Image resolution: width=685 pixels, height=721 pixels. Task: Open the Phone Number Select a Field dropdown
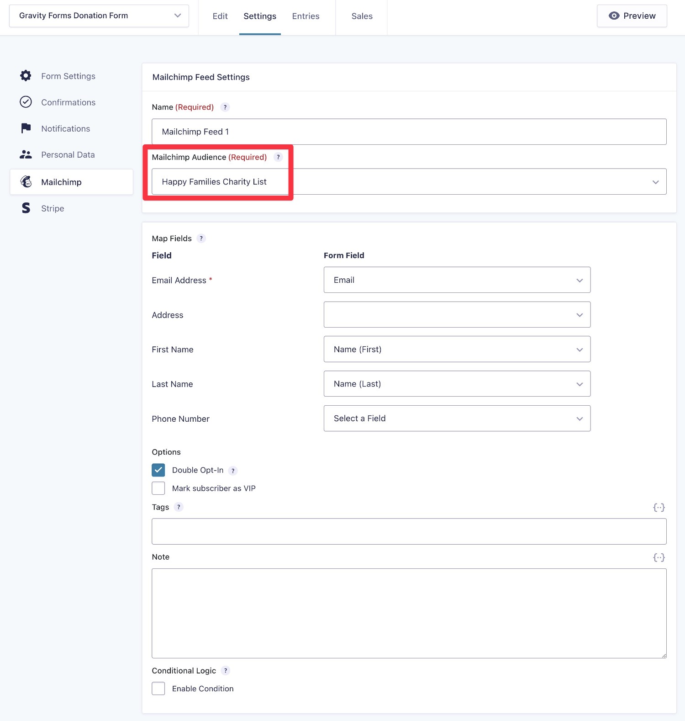(457, 419)
